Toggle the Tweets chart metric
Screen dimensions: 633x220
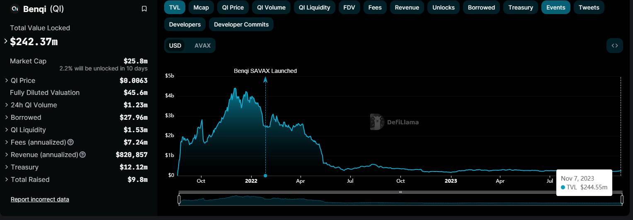[x=589, y=7]
